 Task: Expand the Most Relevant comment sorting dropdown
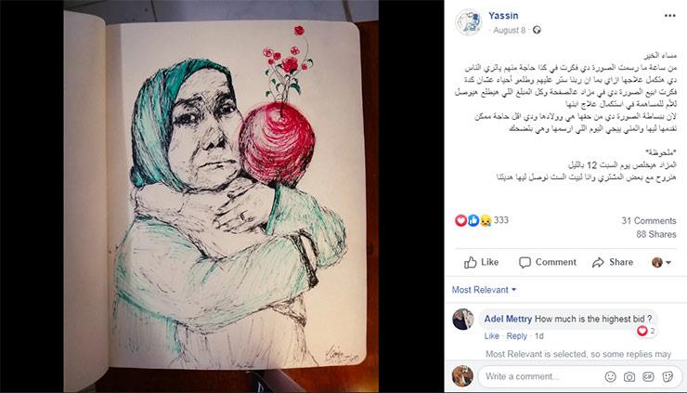(484, 290)
